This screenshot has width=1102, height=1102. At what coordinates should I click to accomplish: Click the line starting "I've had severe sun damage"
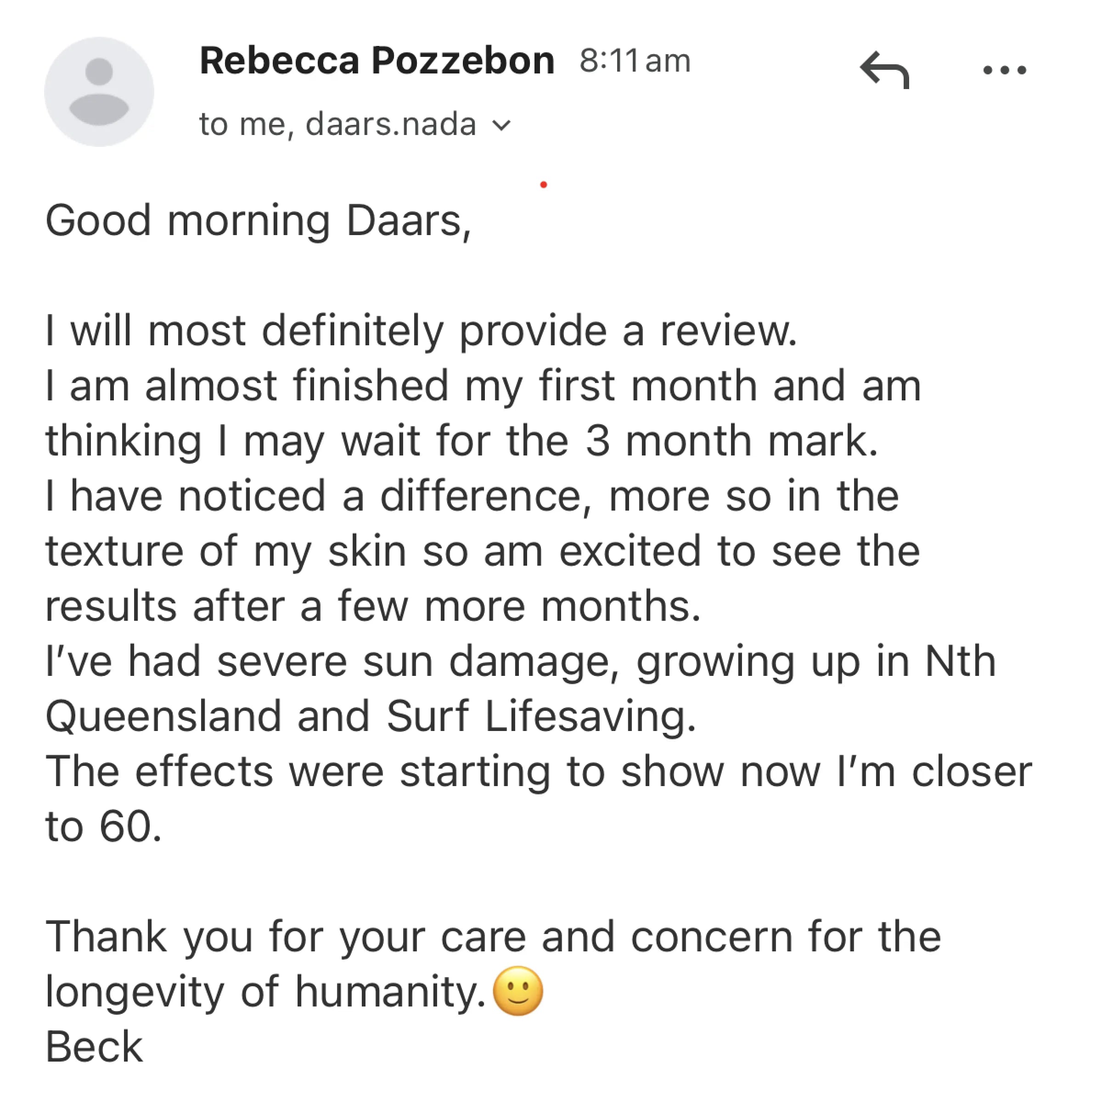520,661
